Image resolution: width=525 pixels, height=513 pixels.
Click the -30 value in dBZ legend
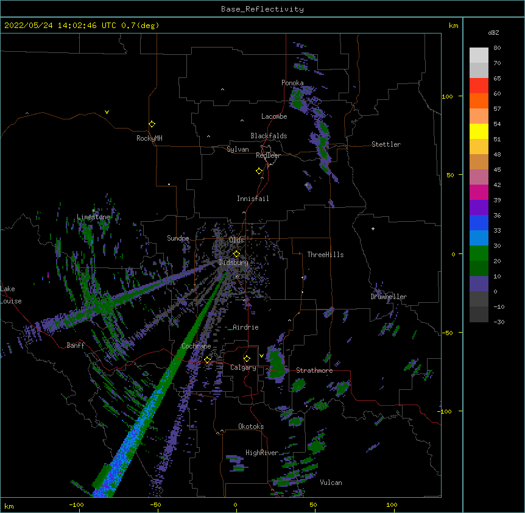click(499, 322)
